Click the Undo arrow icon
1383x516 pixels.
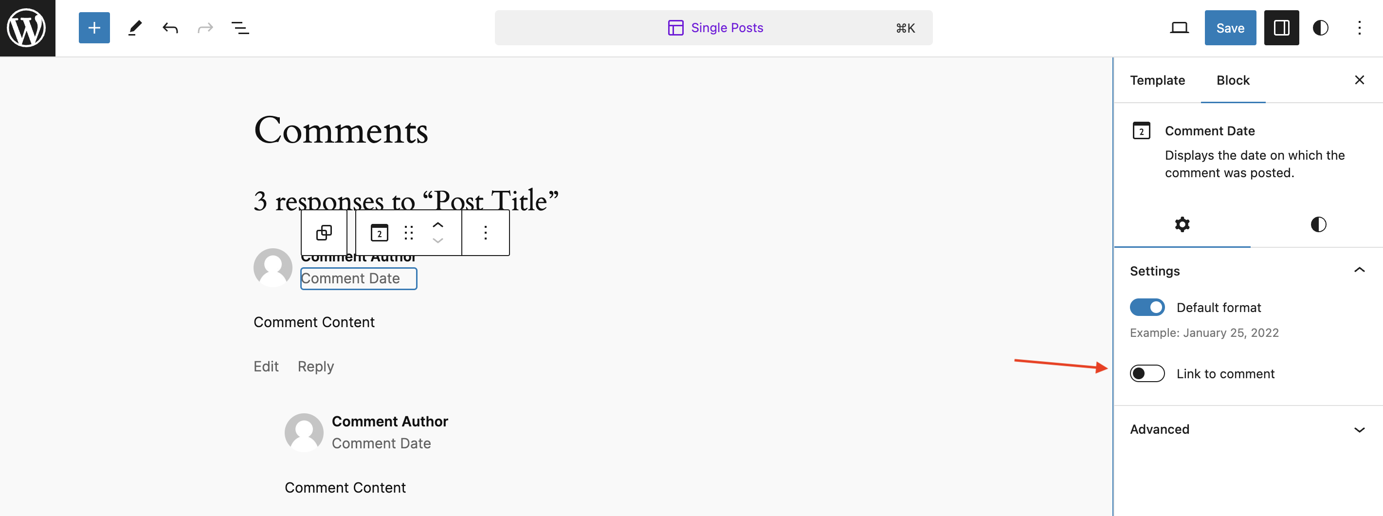click(170, 28)
